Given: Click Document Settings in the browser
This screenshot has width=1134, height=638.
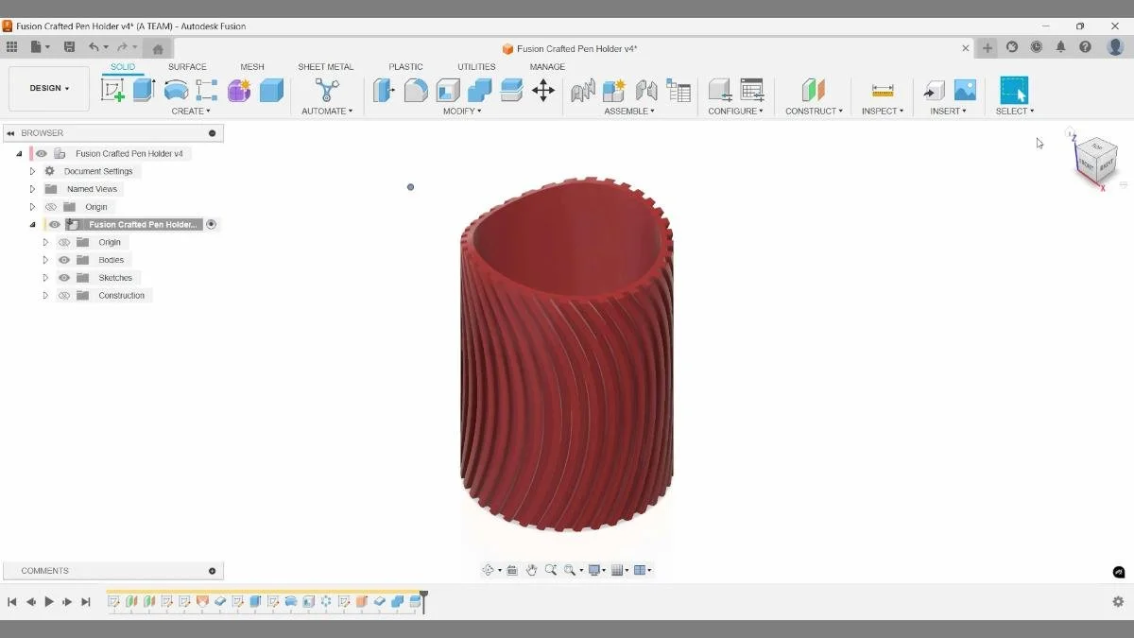Looking at the screenshot, I should coord(97,170).
